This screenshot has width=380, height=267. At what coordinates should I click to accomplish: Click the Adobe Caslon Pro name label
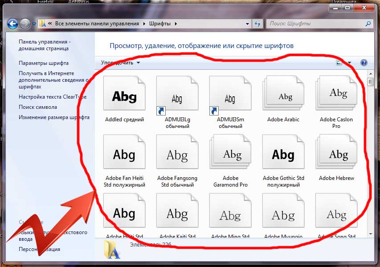point(336,123)
